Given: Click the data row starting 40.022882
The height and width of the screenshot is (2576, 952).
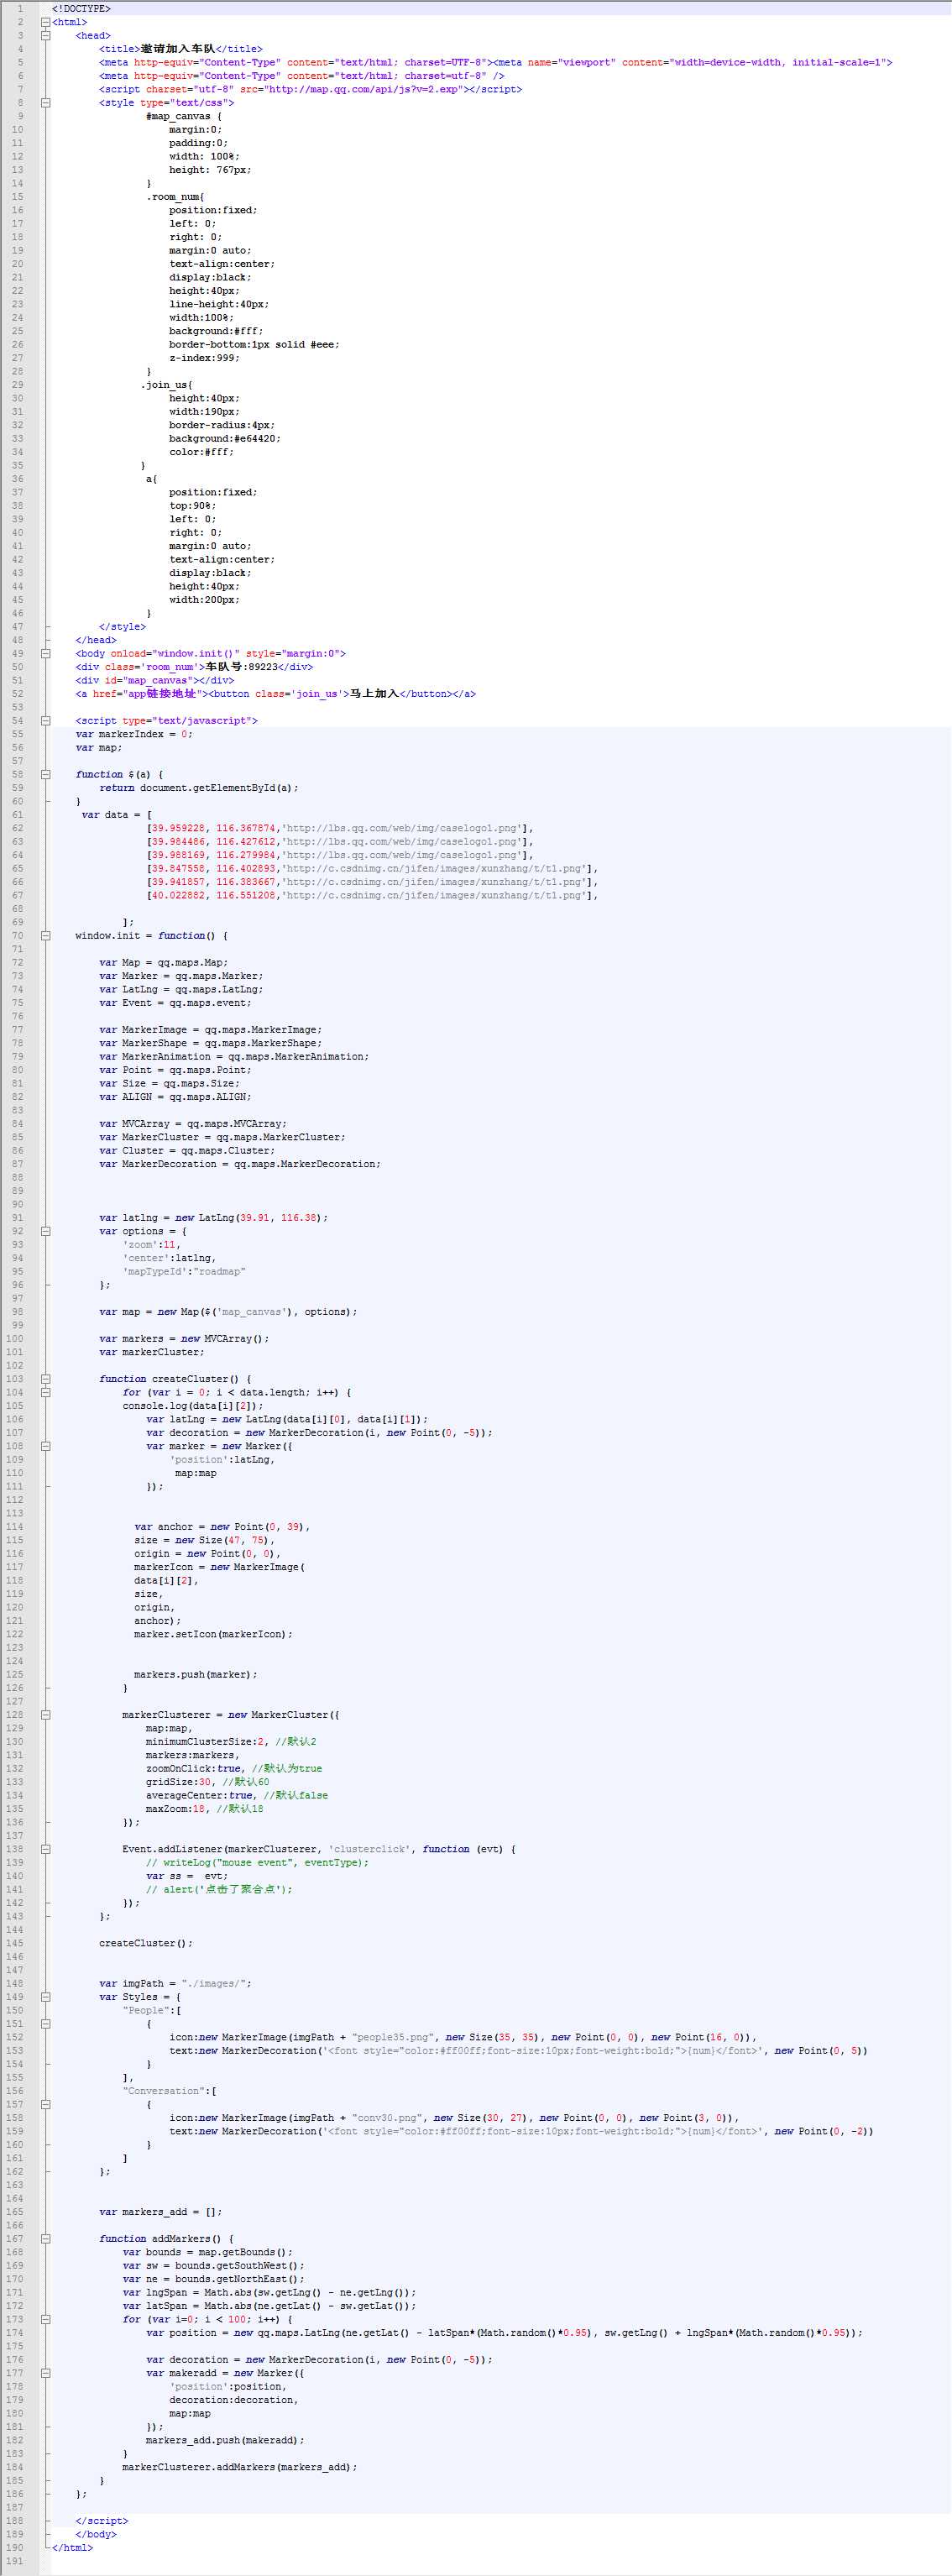Looking at the screenshot, I should (x=372, y=895).
